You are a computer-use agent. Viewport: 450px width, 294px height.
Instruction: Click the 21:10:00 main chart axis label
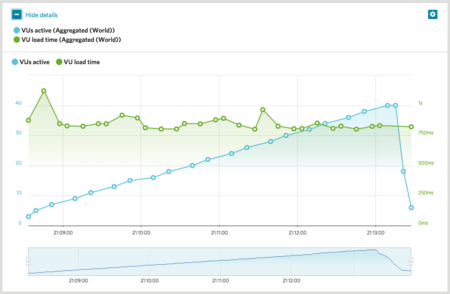[141, 233]
